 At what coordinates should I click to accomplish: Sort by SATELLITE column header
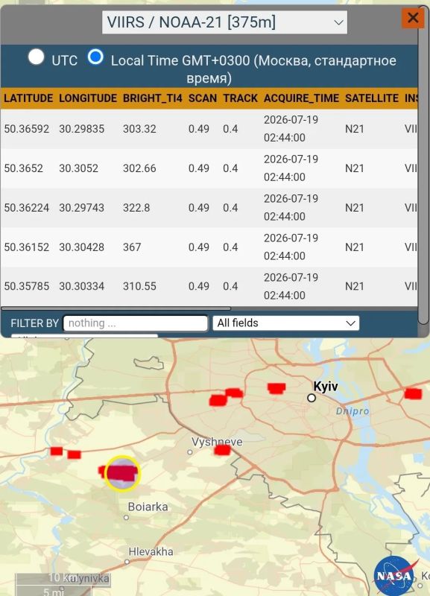[x=372, y=98]
